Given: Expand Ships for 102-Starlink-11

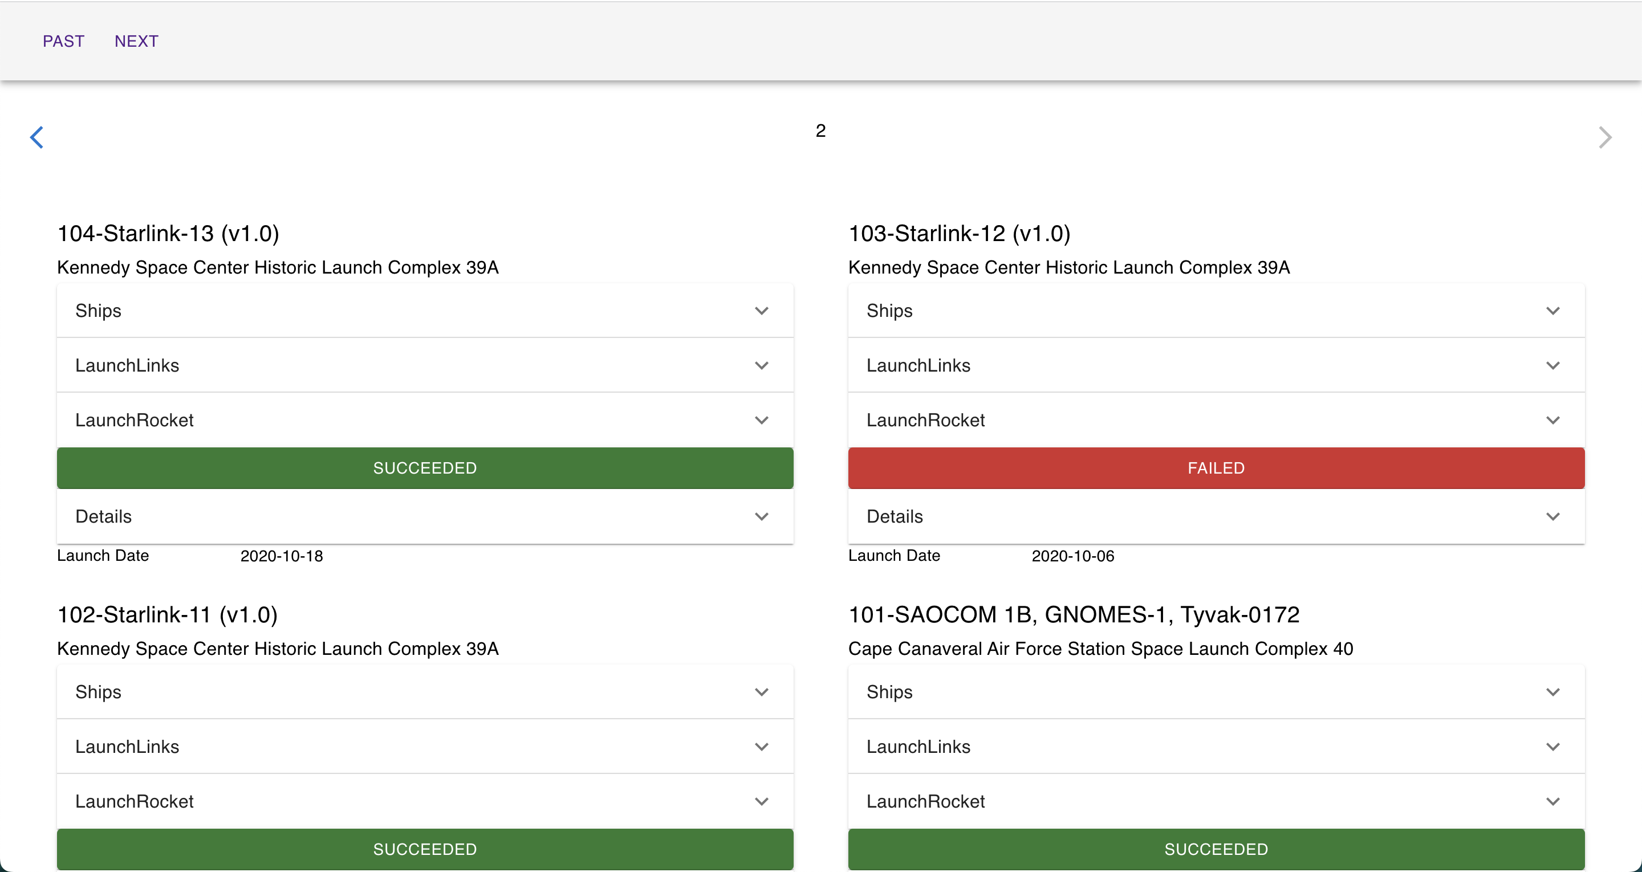Looking at the screenshot, I should point(425,691).
